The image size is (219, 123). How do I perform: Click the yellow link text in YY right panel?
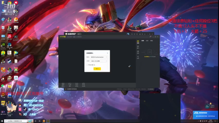[147, 57]
